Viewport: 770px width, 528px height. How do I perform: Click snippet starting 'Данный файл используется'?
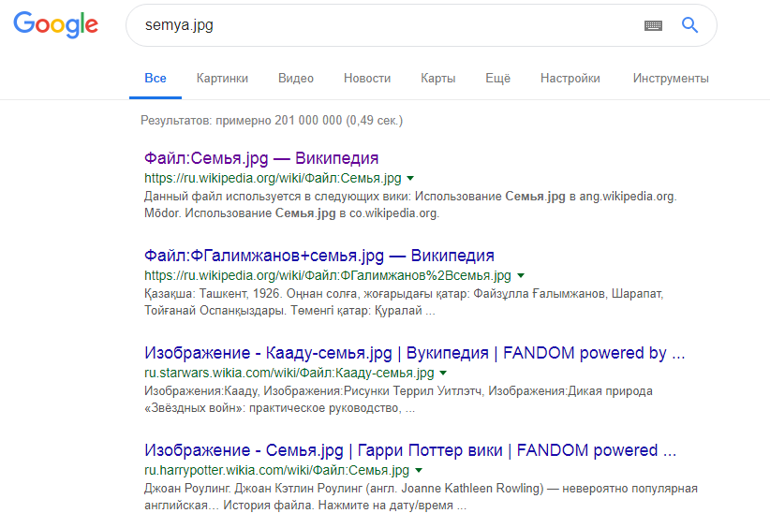point(410,205)
